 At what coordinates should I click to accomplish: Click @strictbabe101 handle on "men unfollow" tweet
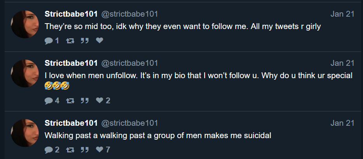[130, 63]
